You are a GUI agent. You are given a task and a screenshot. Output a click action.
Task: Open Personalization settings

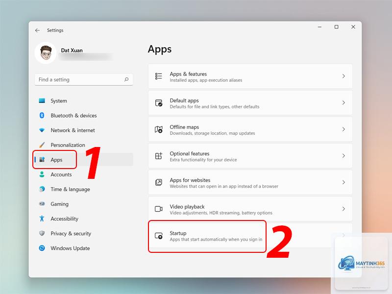pyautogui.click(x=84, y=145)
